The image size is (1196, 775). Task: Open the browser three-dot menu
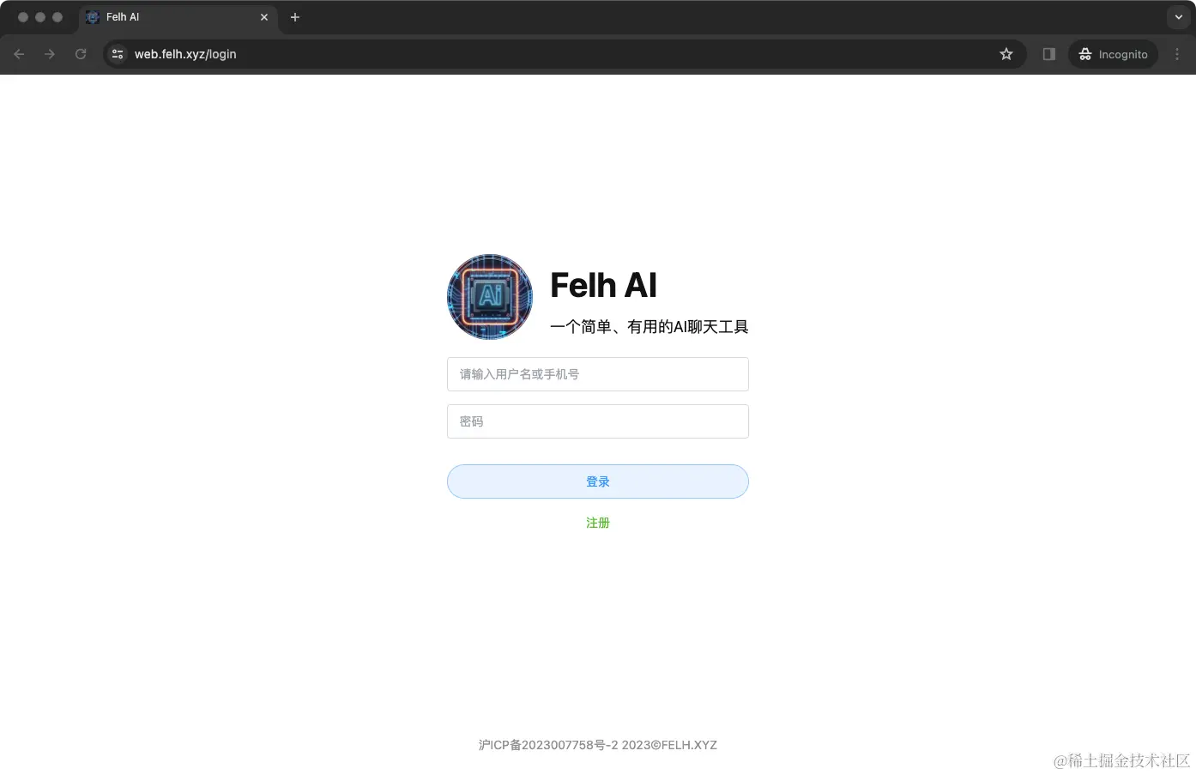[1177, 54]
